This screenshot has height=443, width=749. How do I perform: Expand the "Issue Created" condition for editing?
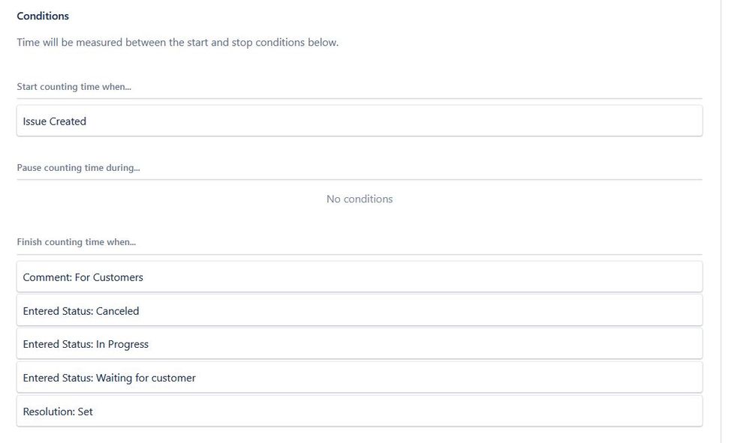(359, 120)
